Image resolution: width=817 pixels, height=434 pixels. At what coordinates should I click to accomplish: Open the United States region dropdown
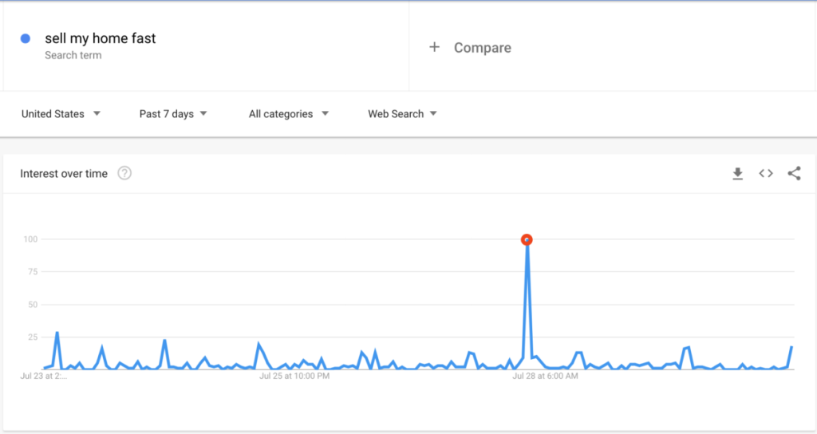61,114
